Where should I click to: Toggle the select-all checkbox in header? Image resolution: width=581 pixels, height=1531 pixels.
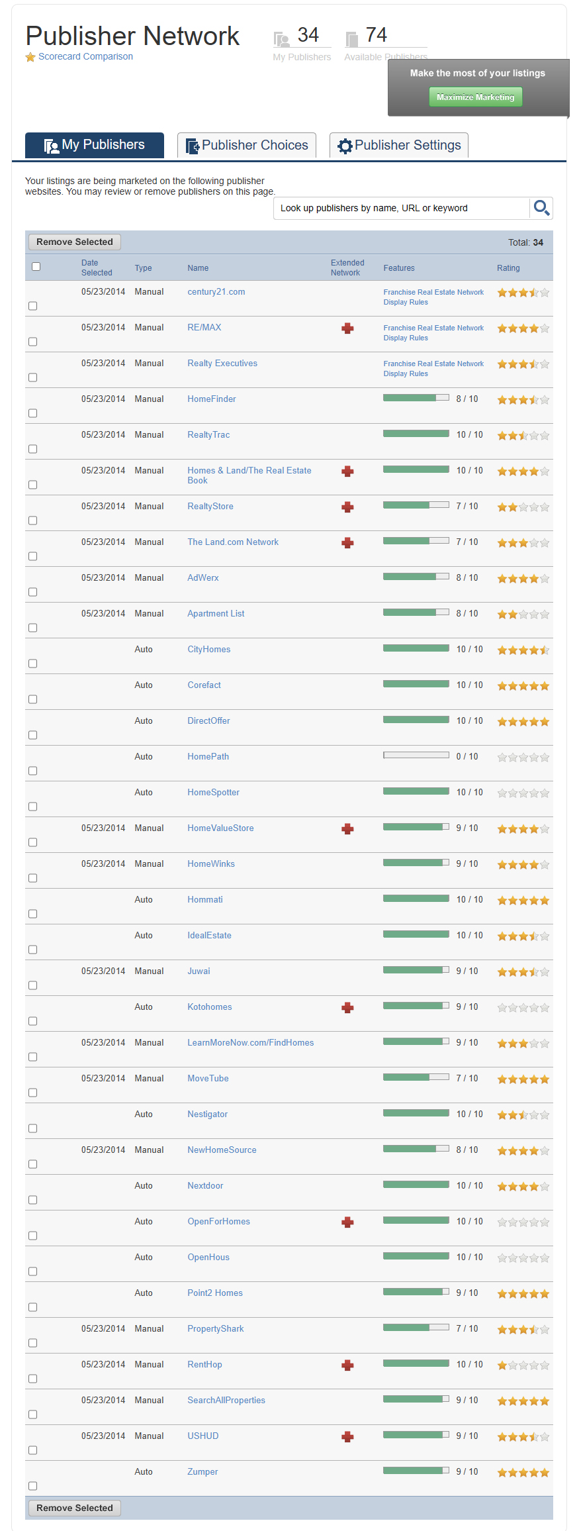click(36, 266)
